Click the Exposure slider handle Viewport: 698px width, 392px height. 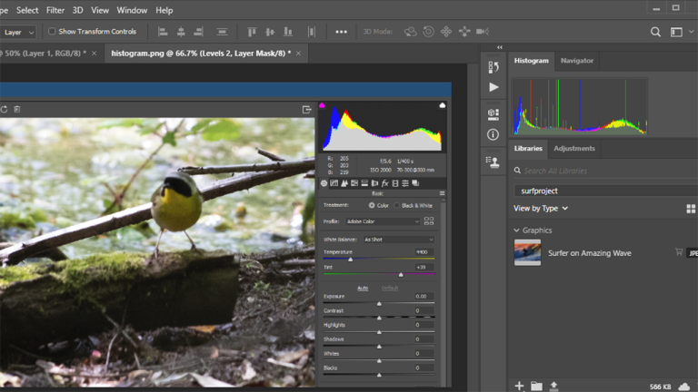(379, 304)
